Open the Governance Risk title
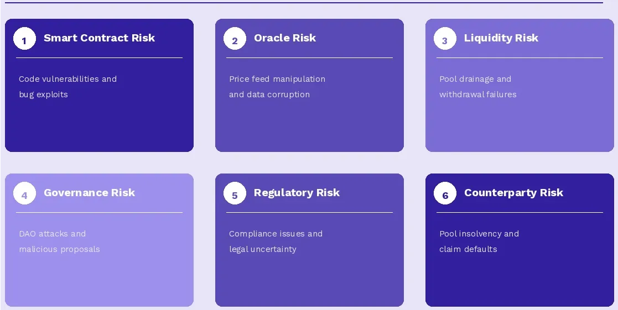This screenshot has width=618, height=310. point(89,193)
